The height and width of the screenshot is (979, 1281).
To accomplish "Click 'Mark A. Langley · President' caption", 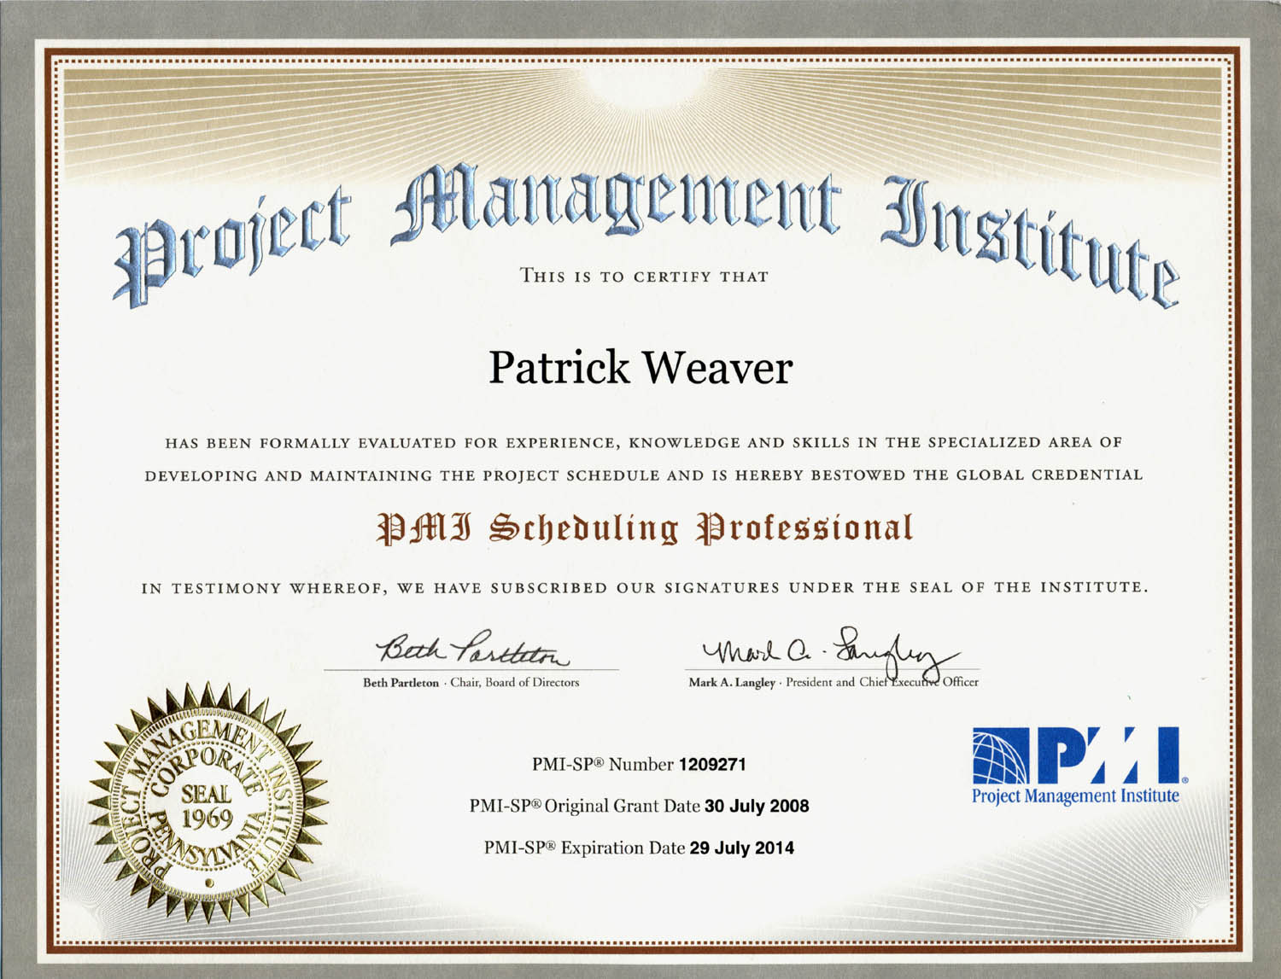I will pyautogui.click(x=834, y=682).
